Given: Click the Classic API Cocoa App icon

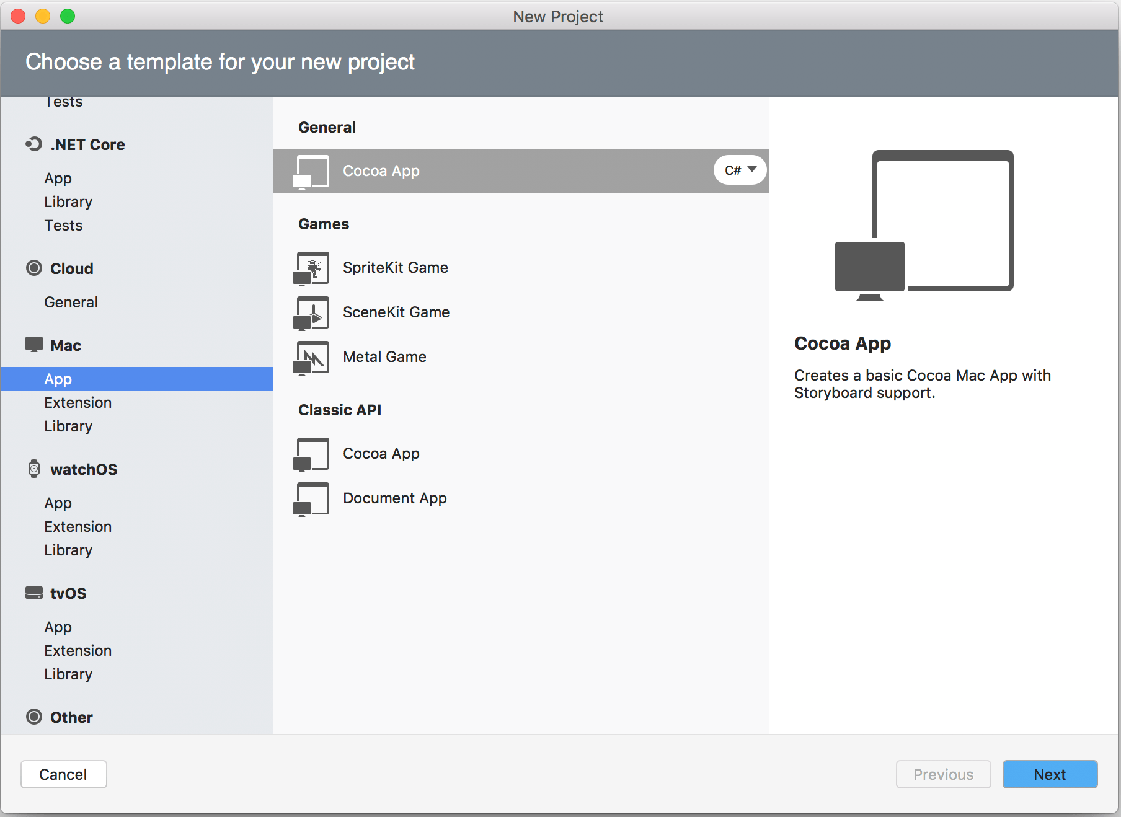Looking at the screenshot, I should click(312, 454).
